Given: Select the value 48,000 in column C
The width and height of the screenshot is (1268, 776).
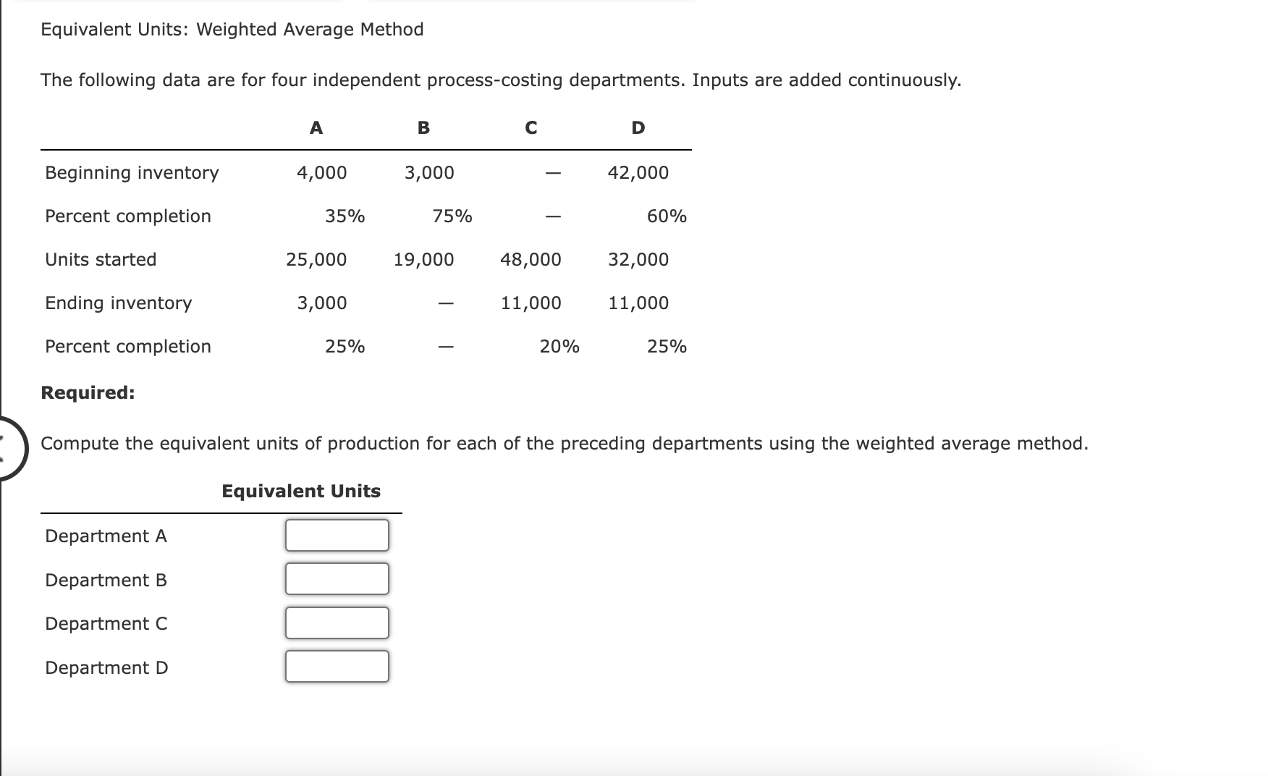Looking at the screenshot, I should 530,259.
